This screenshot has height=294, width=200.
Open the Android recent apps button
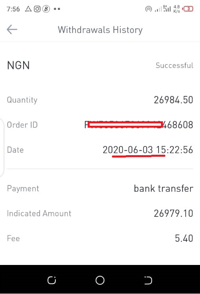tap(52, 280)
